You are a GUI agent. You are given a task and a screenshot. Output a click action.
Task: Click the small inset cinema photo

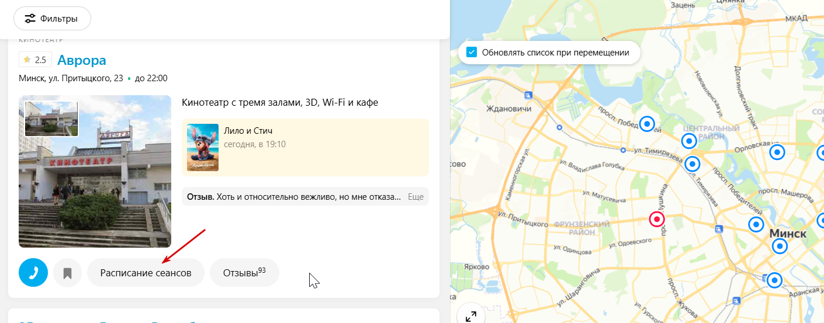(51, 119)
